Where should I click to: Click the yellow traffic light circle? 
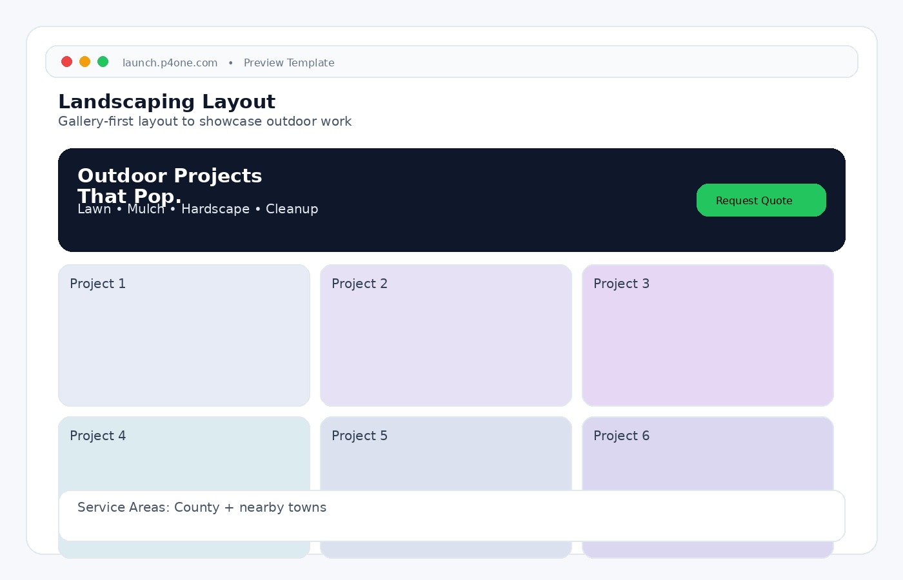pyautogui.click(x=85, y=61)
